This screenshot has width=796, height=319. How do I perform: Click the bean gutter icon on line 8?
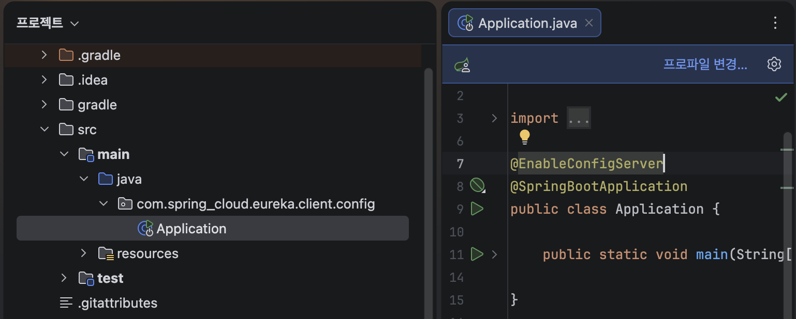(477, 185)
